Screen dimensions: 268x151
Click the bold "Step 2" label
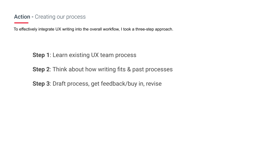tap(41, 69)
